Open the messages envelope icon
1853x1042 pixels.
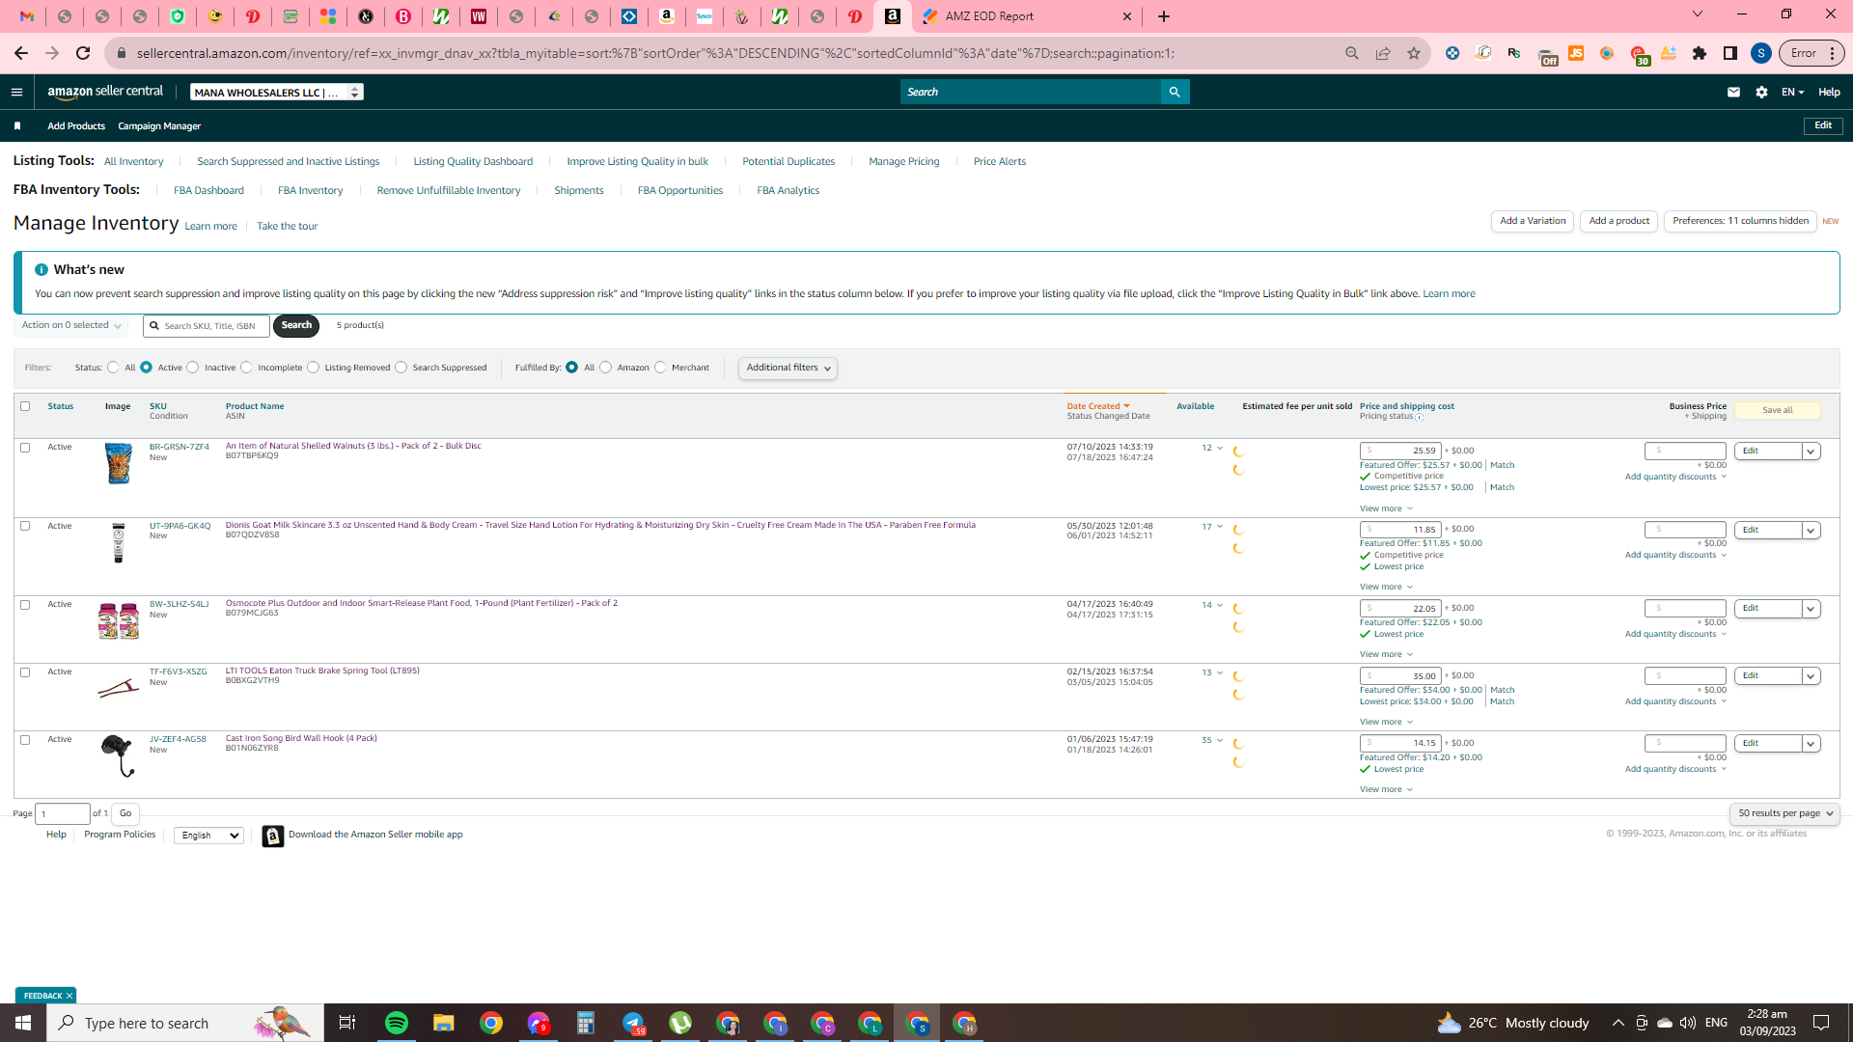point(1733,93)
